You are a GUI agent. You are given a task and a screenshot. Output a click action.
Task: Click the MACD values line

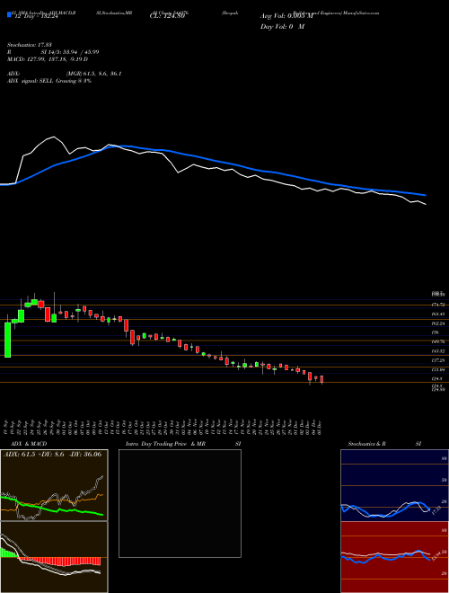coord(48,59)
